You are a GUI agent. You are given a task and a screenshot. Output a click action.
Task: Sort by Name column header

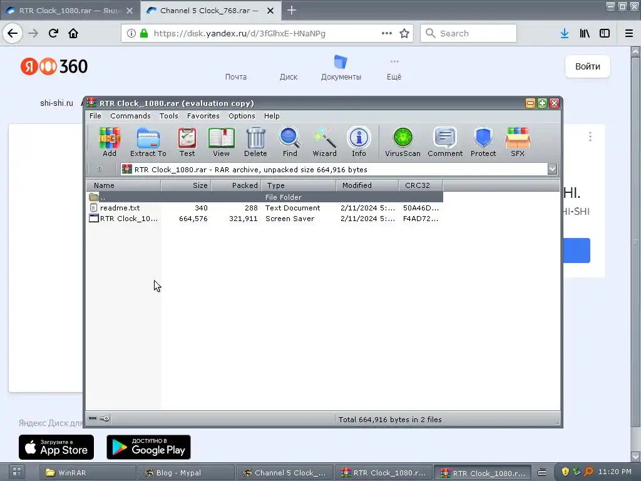coord(123,185)
